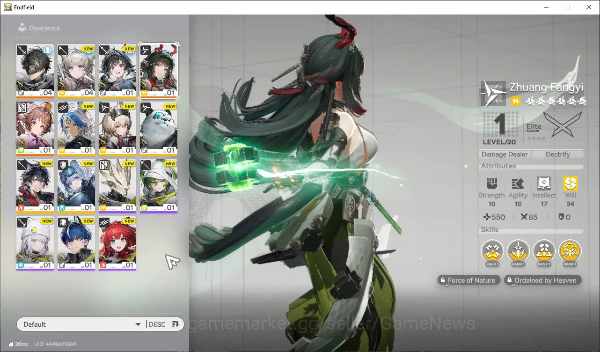This screenshot has height=352, width=600.
Task: Click the defense shield icon showing 0
Action: [x=562, y=217]
